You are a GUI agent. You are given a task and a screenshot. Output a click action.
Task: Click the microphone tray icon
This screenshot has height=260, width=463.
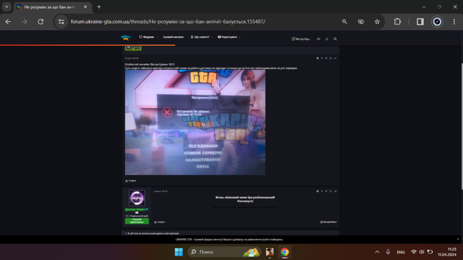tap(388, 252)
